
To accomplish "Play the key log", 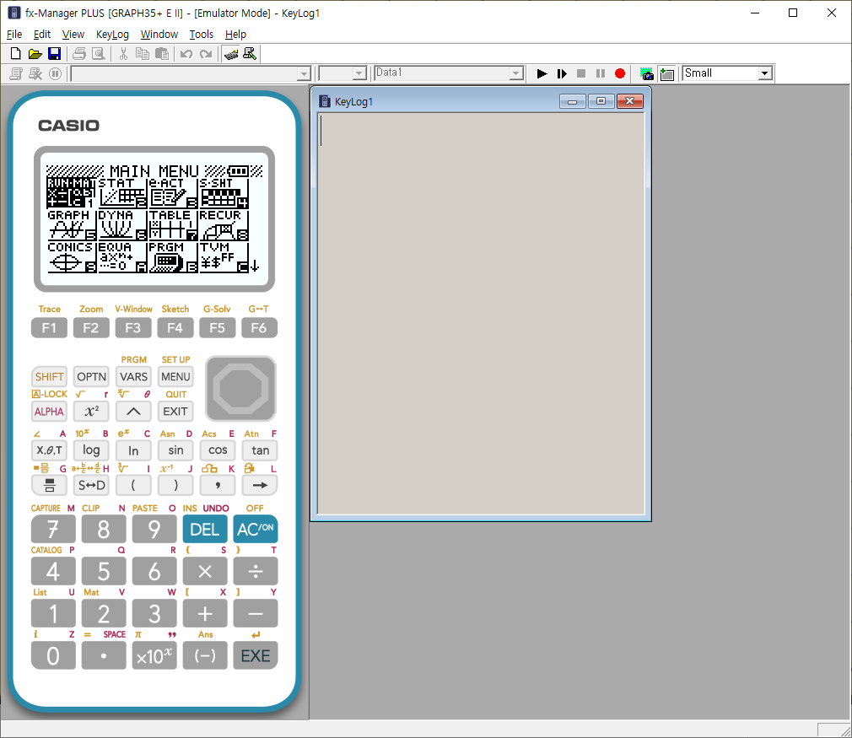I will click(x=542, y=73).
